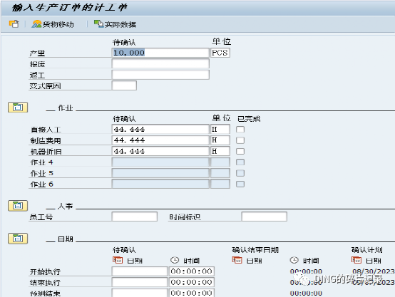Screen dimensions: 395x297
Task: Click the 确认结束日期 header text
Action: 255,250
